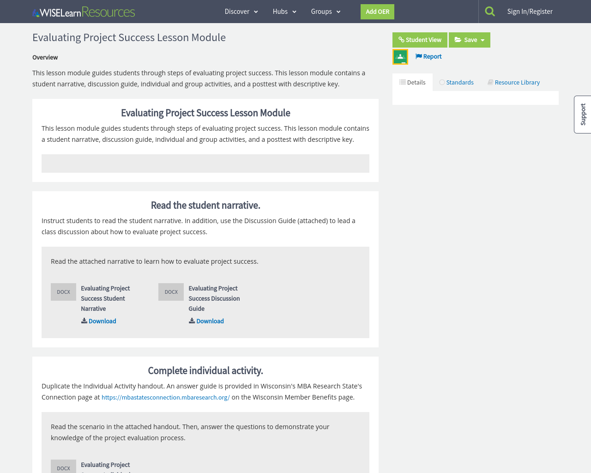The width and height of the screenshot is (591, 473).
Task: Click the download icon for Discussion Guide
Action: 191,321
